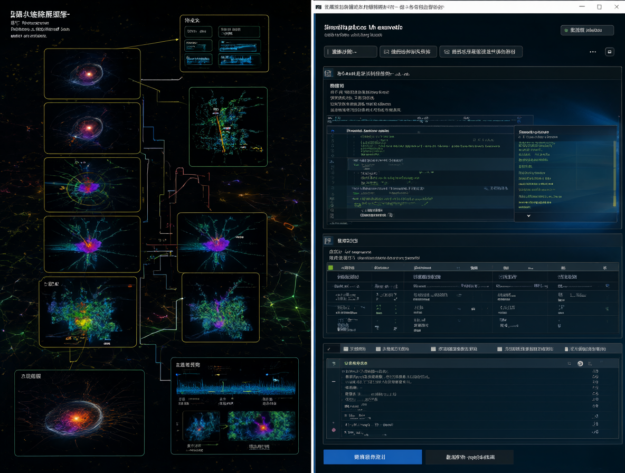Click the white circular icon in the bottom list header
625x473 pixels.
(x=580, y=363)
